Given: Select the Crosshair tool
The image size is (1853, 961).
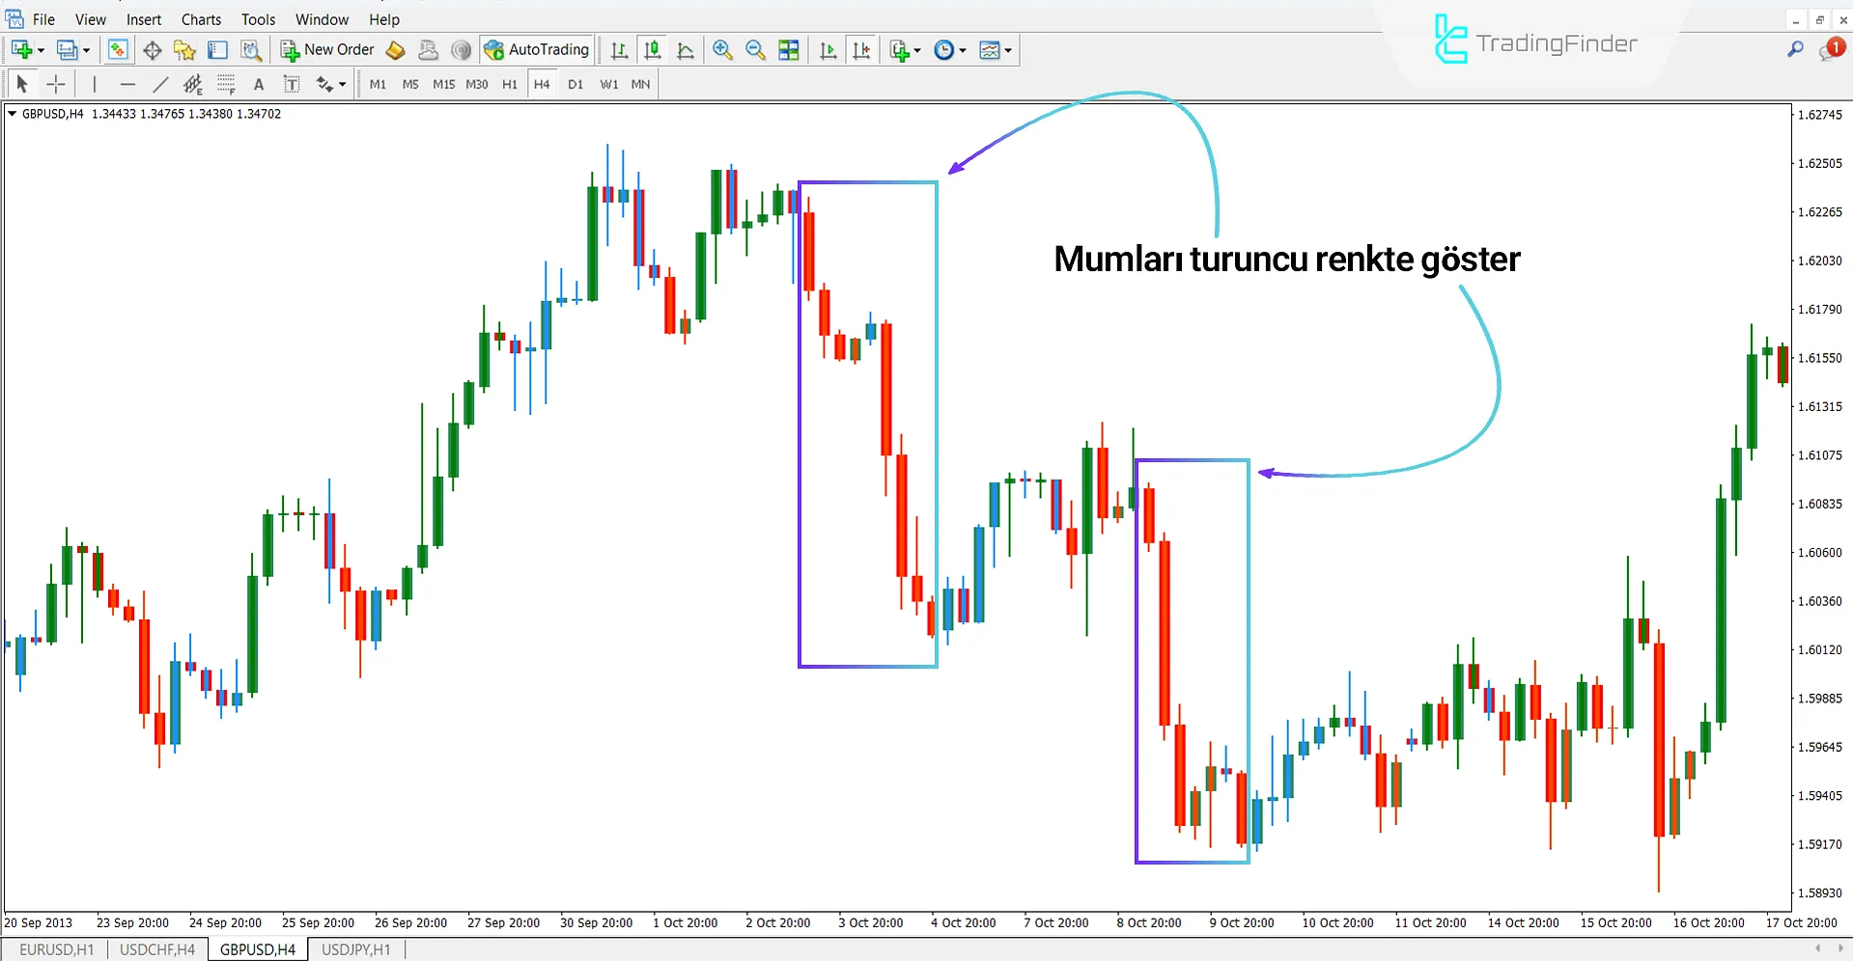Looking at the screenshot, I should (x=55, y=84).
